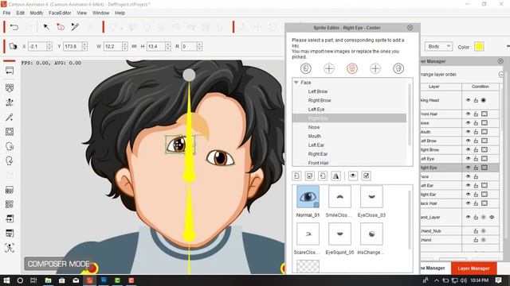This screenshot has width=510, height=286.
Task: Open the Edit menu
Action: (20, 13)
